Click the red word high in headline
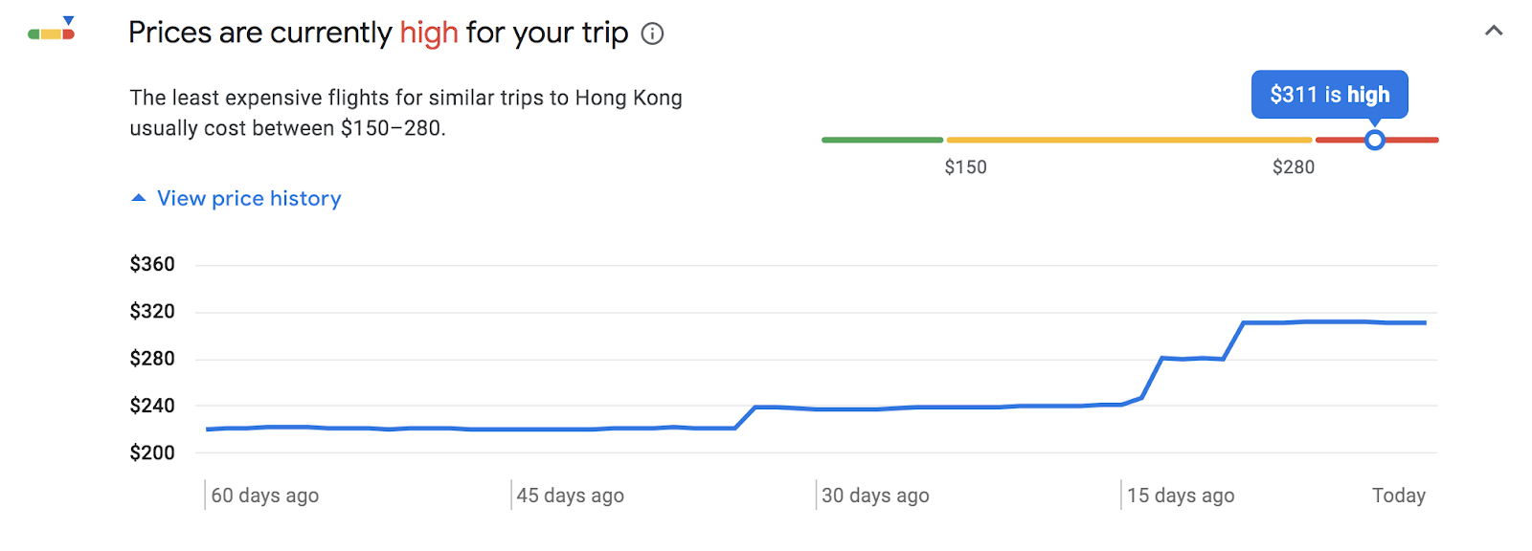The height and width of the screenshot is (551, 1532). pos(429,33)
